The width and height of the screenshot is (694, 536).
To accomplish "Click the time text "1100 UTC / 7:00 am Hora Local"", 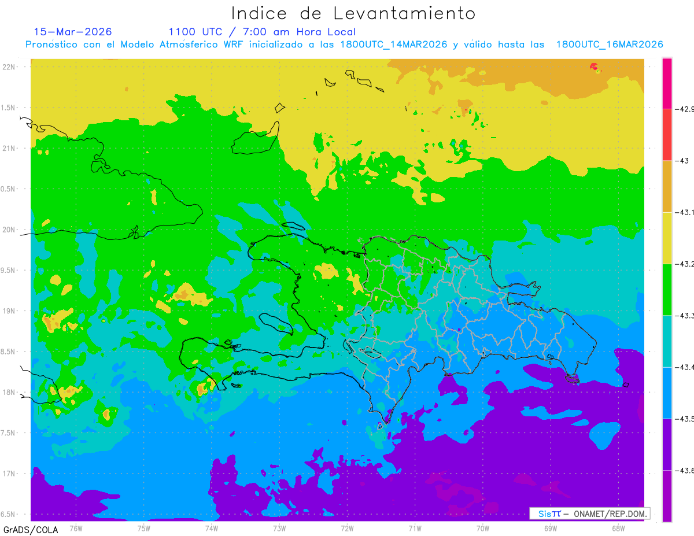I will (262, 32).
